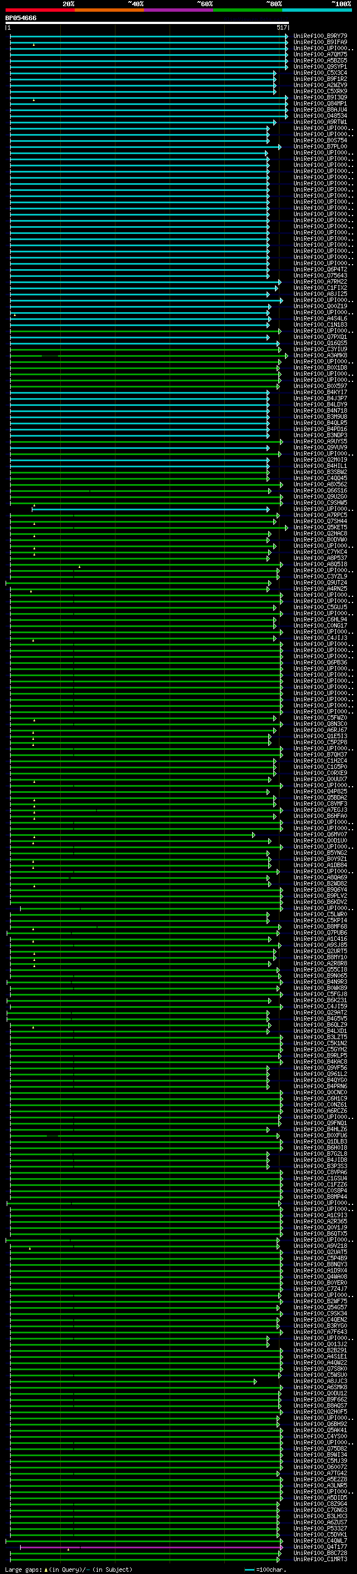Select the BP054666 query label
The width and height of the screenshot is (357, 1574).
pyautogui.click(x=21, y=18)
